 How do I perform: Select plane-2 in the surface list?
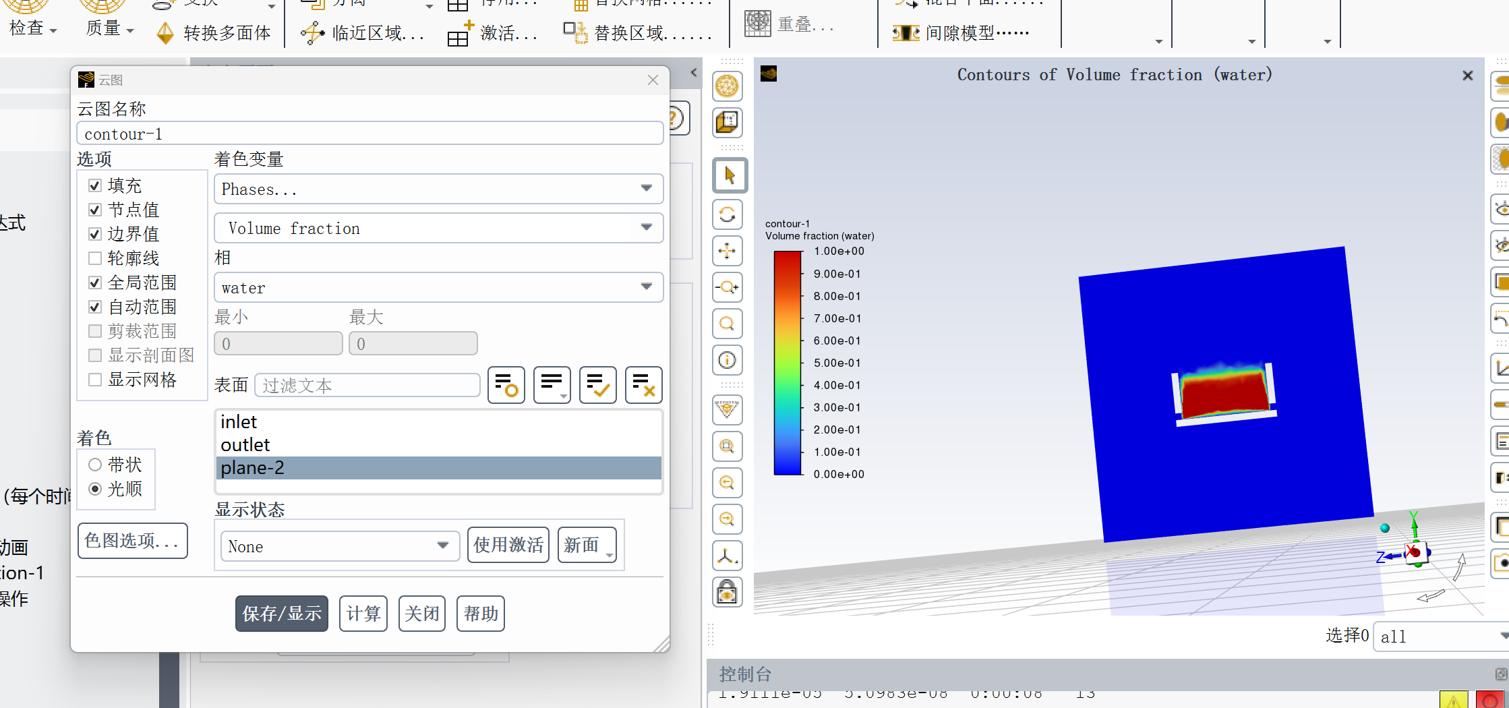coord(439,468)
